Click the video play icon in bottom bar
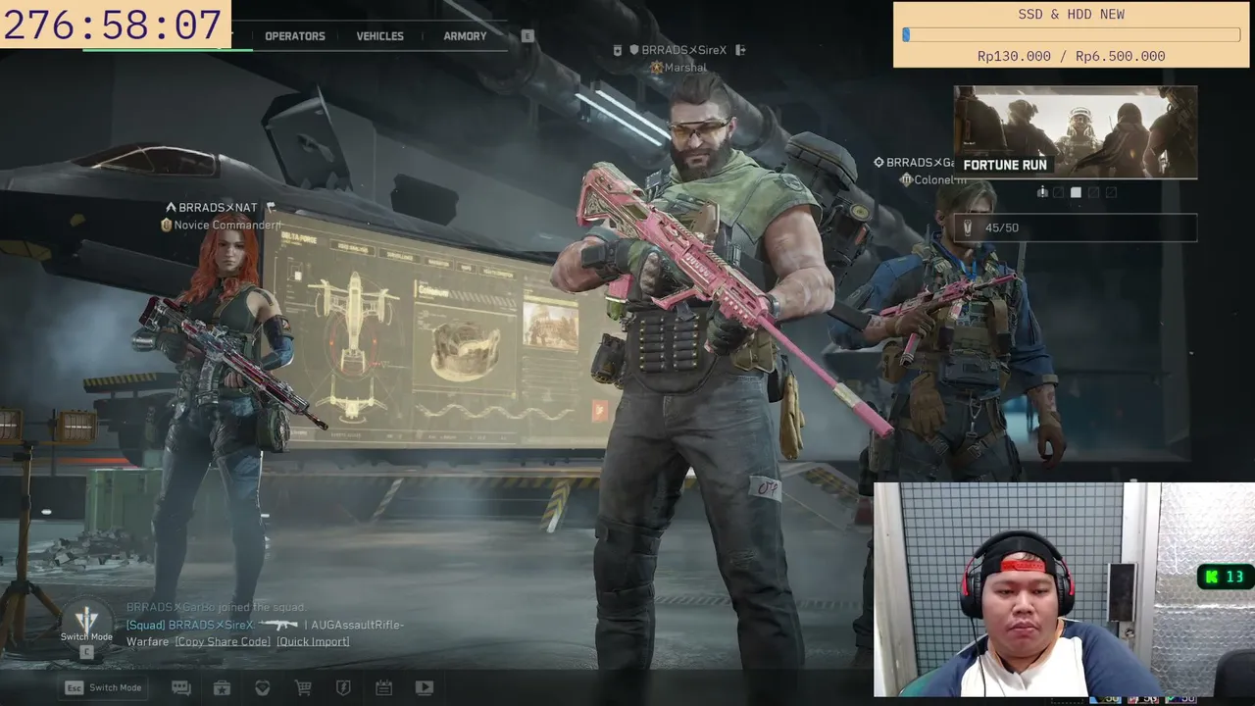Screen dimensions: 1255x706 click(x=425, y=688)
